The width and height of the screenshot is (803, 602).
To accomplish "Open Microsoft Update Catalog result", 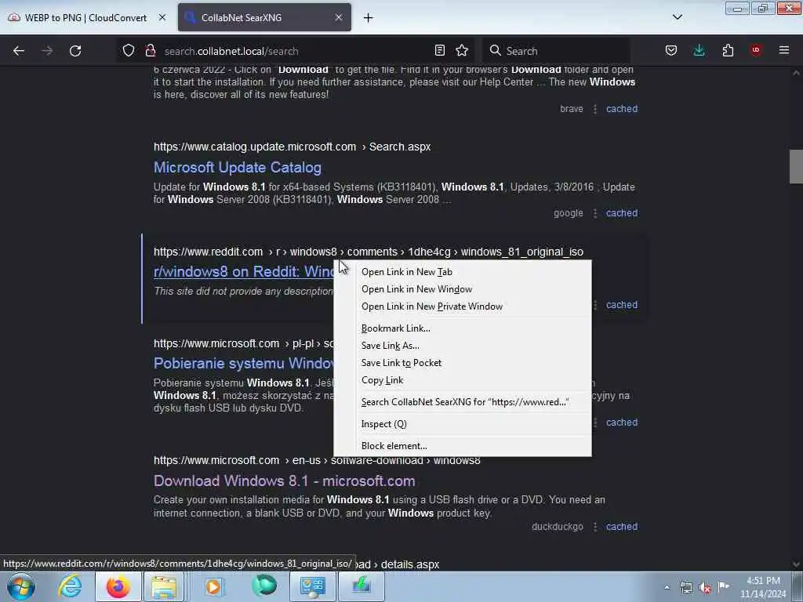I will 238,168.
